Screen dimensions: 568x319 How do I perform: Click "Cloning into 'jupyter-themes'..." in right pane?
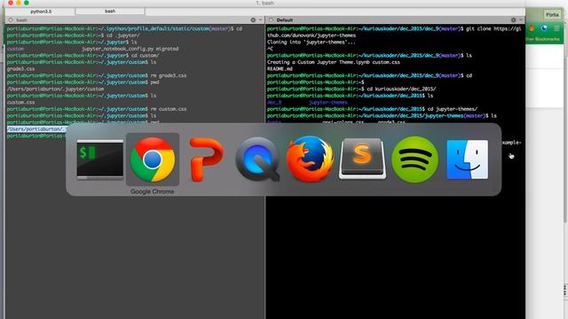point(312,42)
